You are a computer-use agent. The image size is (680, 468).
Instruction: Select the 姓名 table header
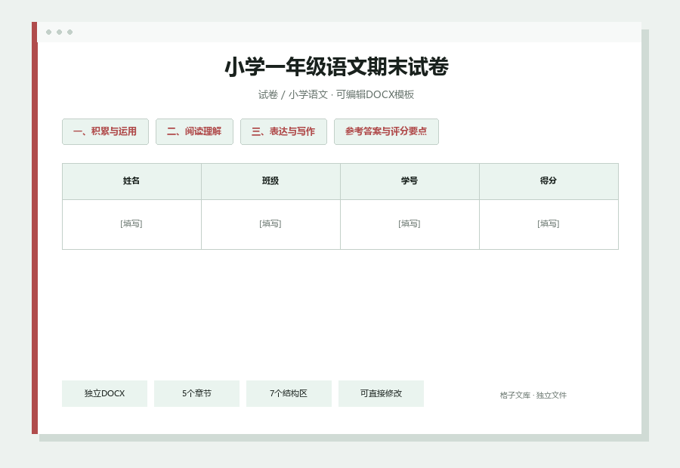131,182
